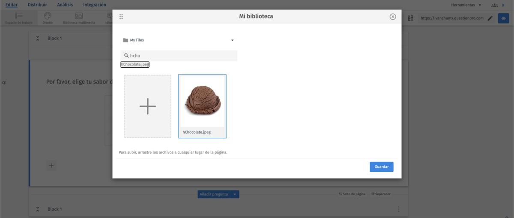514x218 pixels.
Task: Click the respondents count 0
Action: click(x=503, y=5)
